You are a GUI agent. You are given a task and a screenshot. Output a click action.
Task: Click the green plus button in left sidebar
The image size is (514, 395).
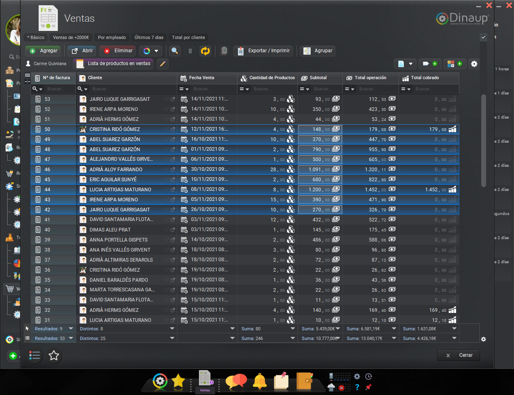(13, 356)
